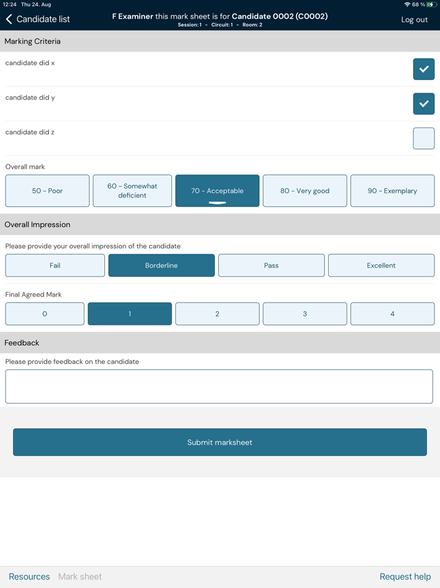
Task: Set Final Agreed Mark to 3
Action: pyautogui.click(x=305, y=314)
